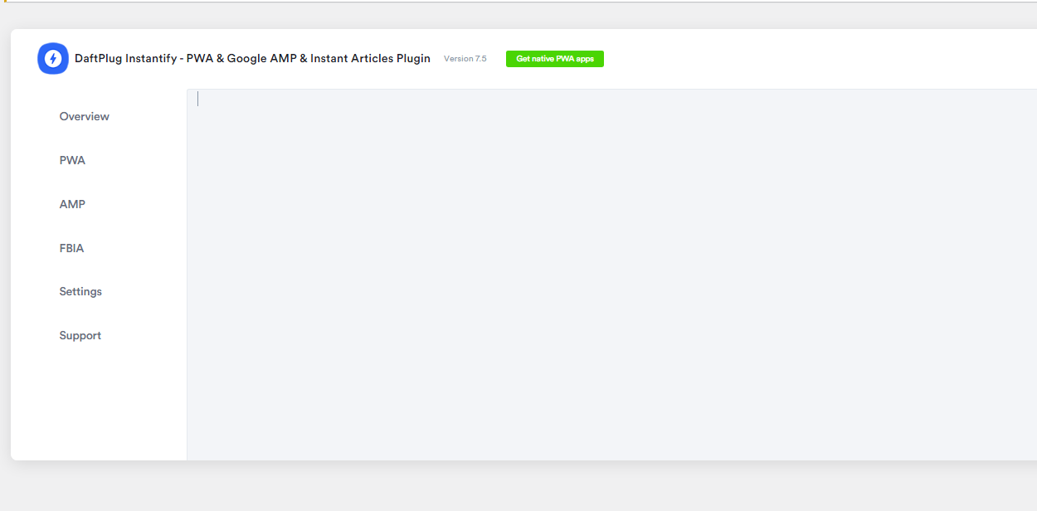This screenshot has width=1037, height=511.
Task: Click the green Get native PWA apps button
Action: 555,59
